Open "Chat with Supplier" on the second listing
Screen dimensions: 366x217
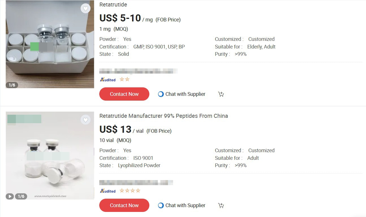(x=185, y=205)
